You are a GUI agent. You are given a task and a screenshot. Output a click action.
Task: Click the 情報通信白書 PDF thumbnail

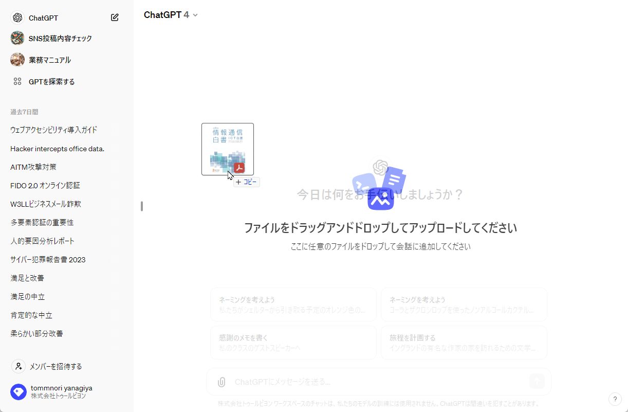pos(227,149)
